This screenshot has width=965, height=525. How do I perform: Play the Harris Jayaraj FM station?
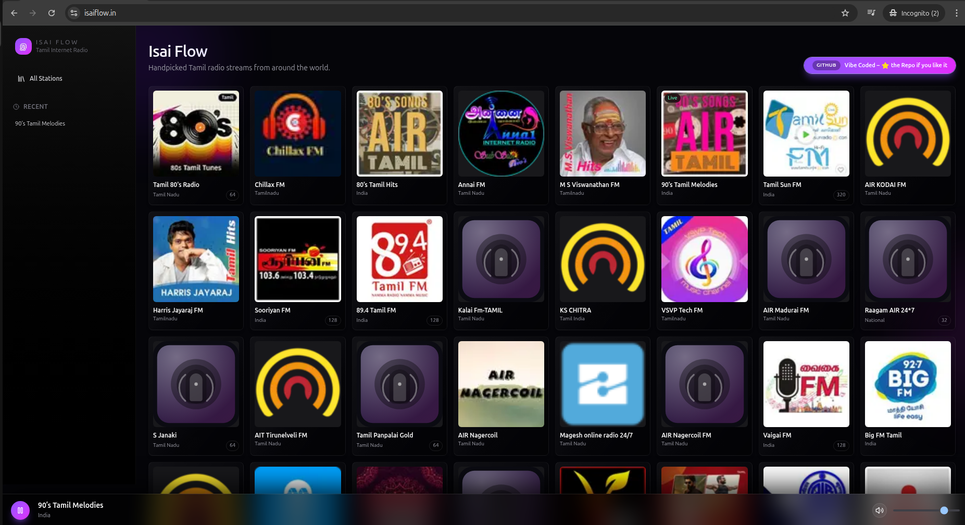[196, 271]
